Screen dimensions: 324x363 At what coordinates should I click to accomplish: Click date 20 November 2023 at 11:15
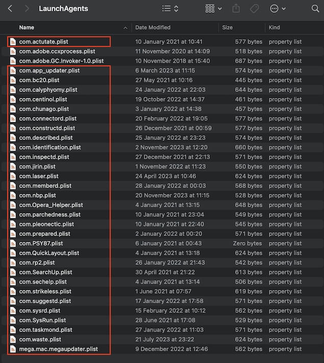tap(172, 196)
